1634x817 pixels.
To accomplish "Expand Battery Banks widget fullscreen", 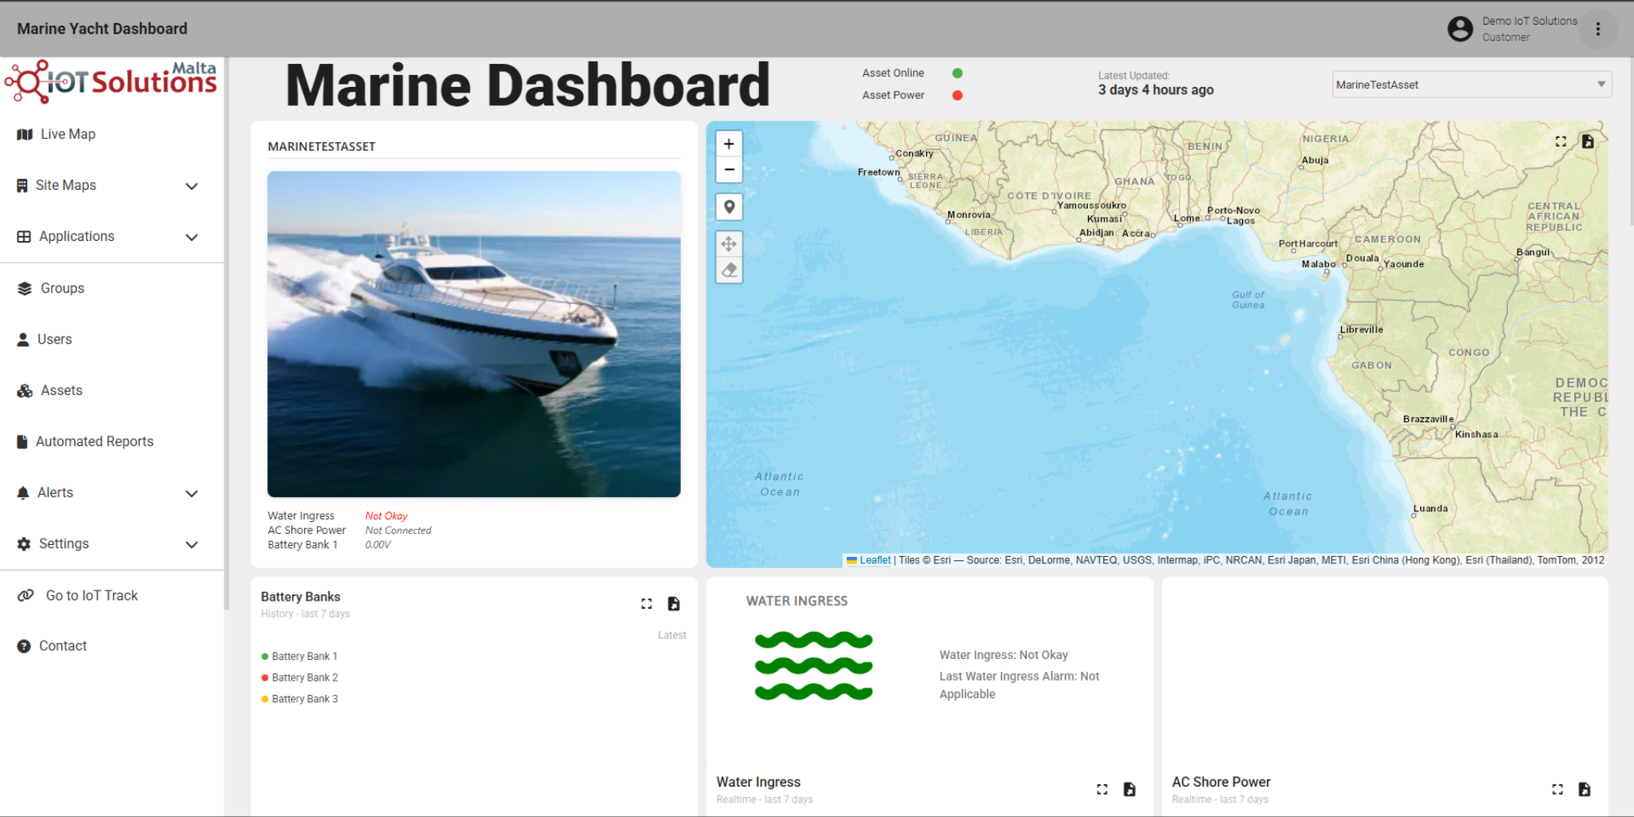I will [647, 604].
